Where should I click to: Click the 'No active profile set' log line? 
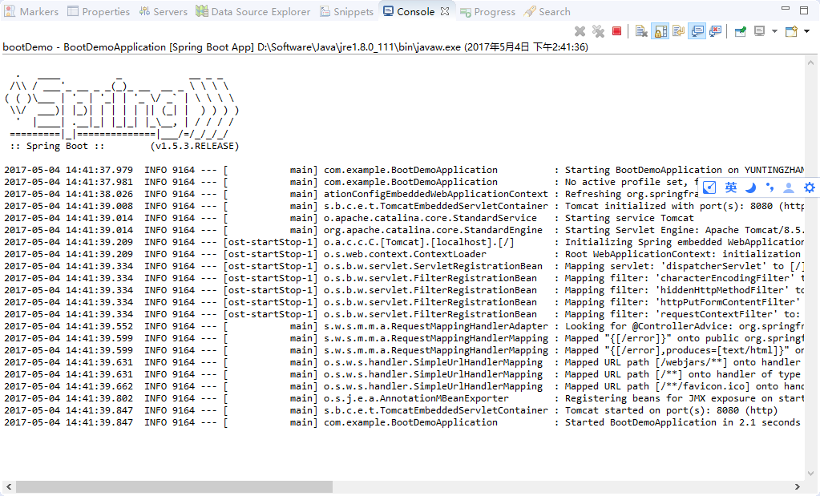coord(351,182)
